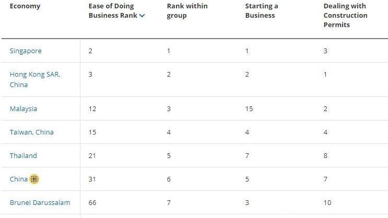
Task: Sort table by Rank within group column
Action: click(187, 10)
